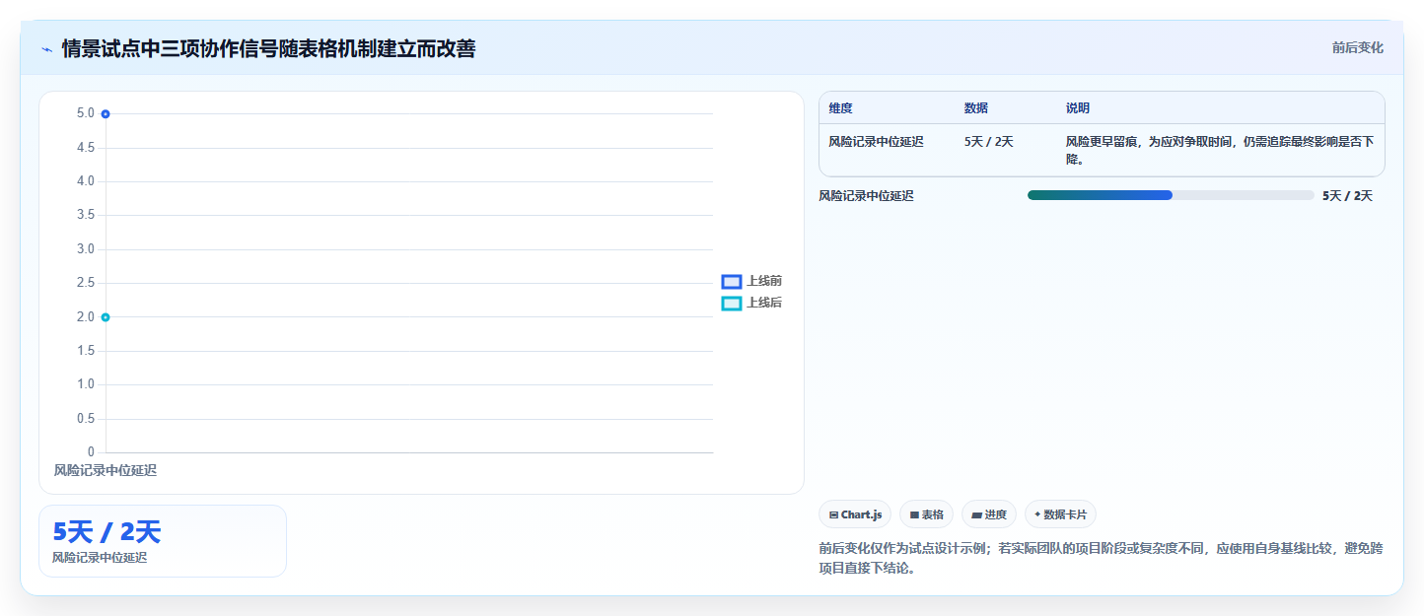Click the 风险记录中位延迟 caption in the data card
Screen dimensions: 1424x616
[100, 558]
